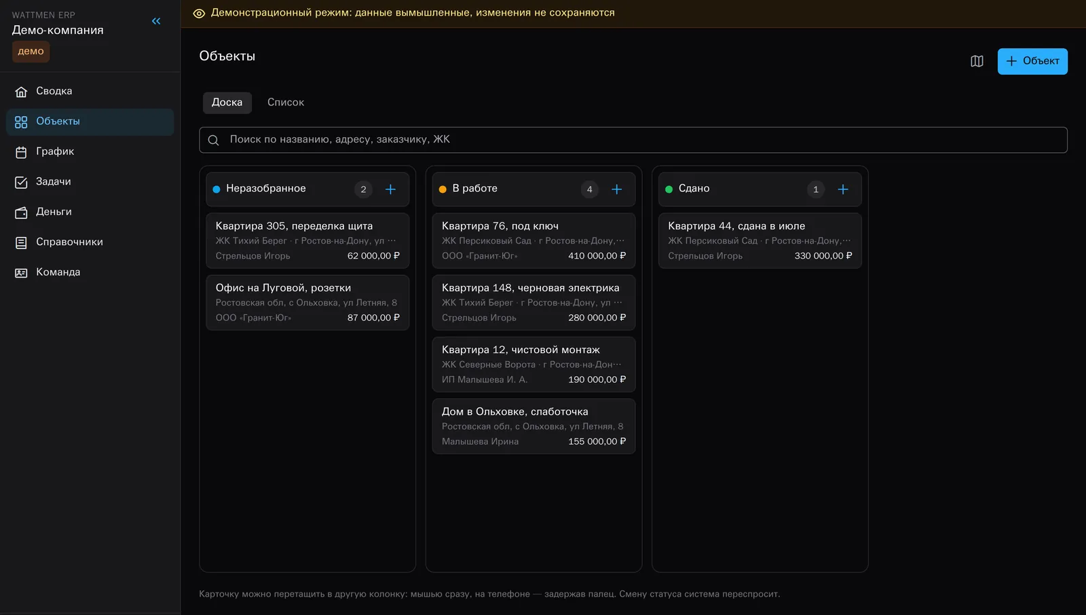This screenshot has width=1086, height=615.
Task: Open the card Квартира 148, черновая электрика
Action: (534, 303)
